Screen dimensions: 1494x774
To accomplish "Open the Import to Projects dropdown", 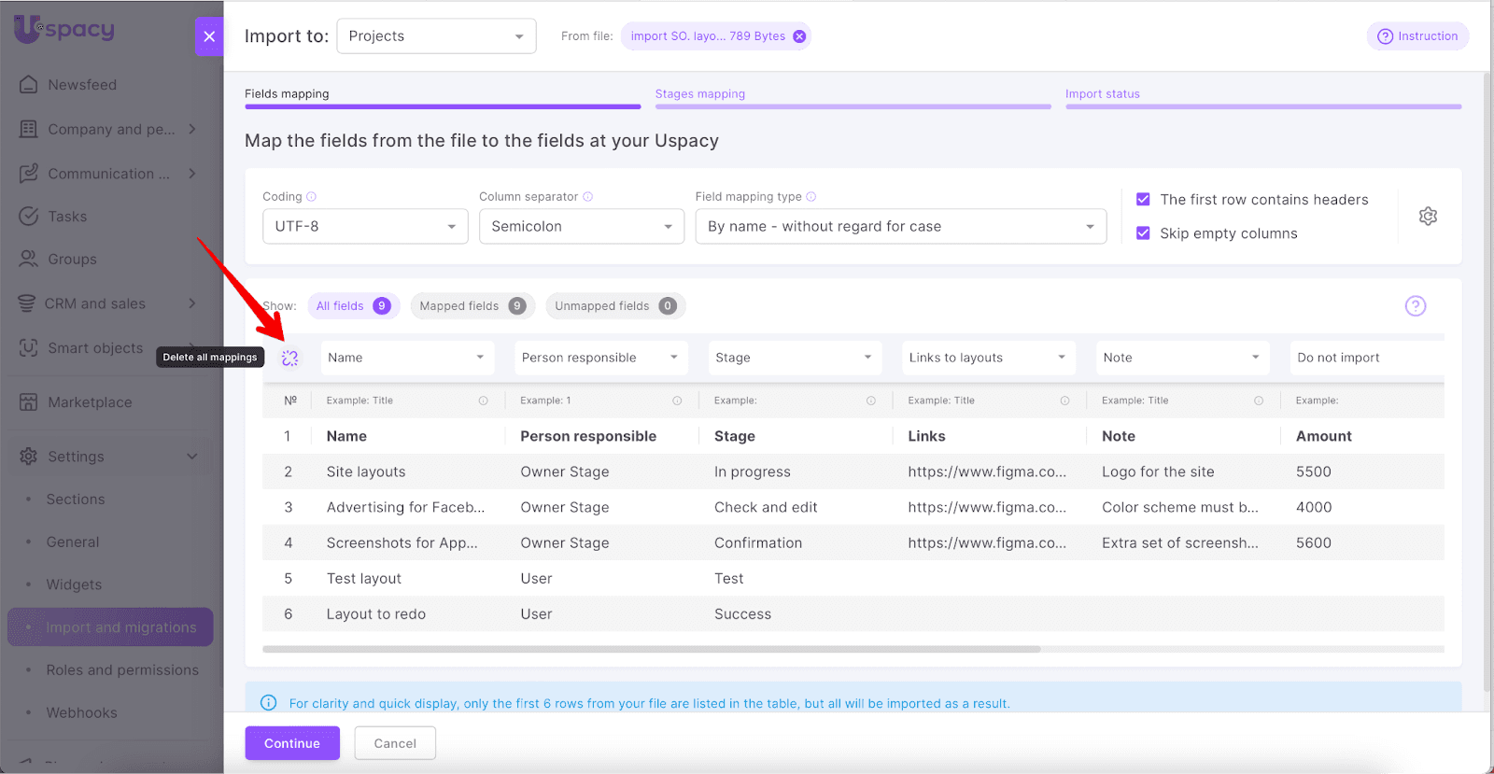I will tap(436, 36).
